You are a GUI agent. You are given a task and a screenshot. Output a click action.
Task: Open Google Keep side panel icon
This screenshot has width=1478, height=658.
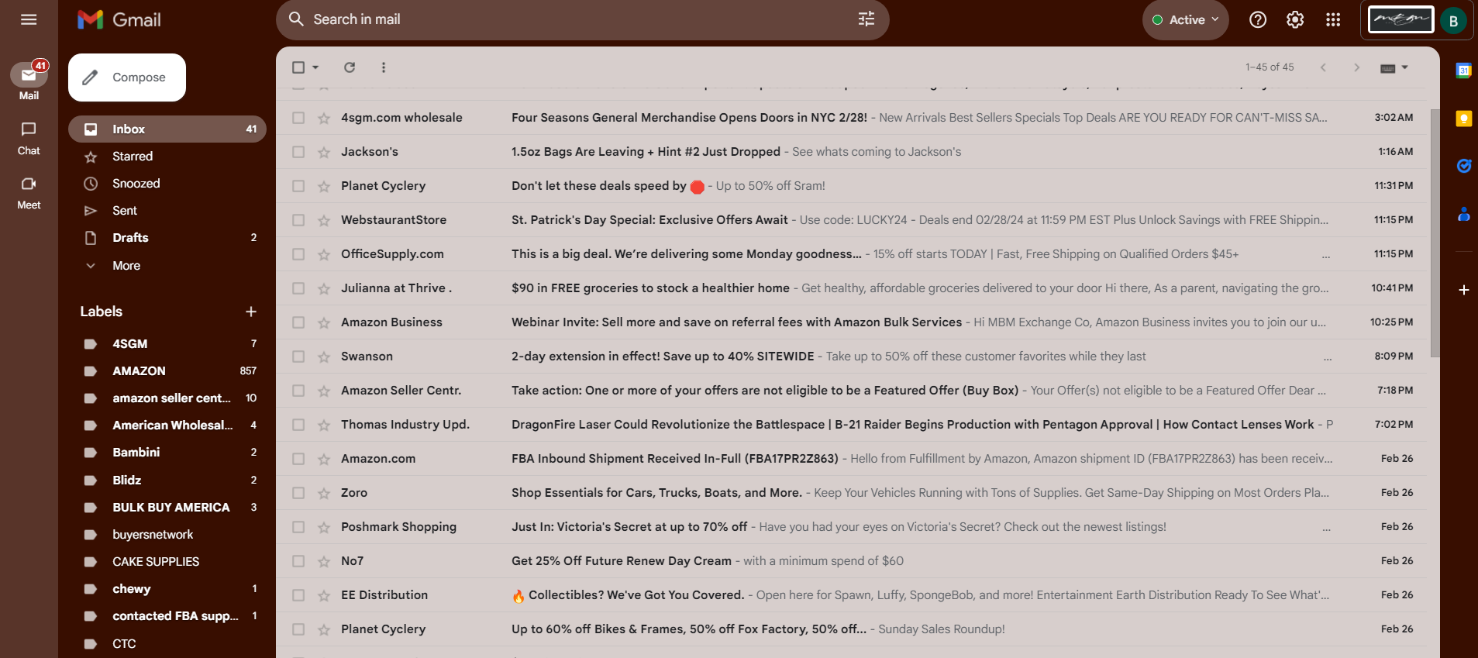pyautogui.click(x=1463, y=119)
